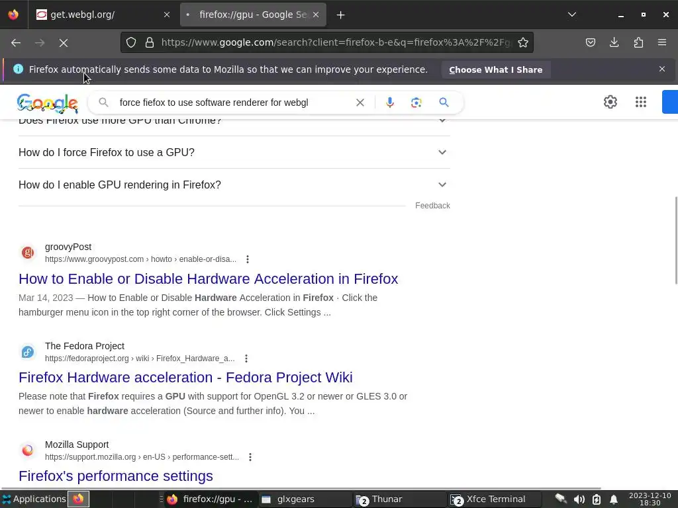This screenshot has height=508, width=678.
Task: Open the Applications menu in the panel
Action: point(34,499)
